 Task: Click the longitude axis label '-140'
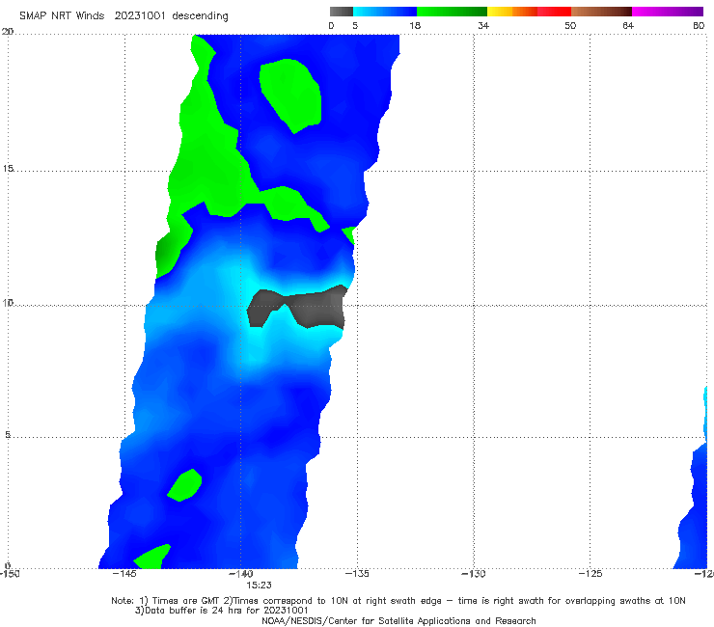tap(240, 574)
